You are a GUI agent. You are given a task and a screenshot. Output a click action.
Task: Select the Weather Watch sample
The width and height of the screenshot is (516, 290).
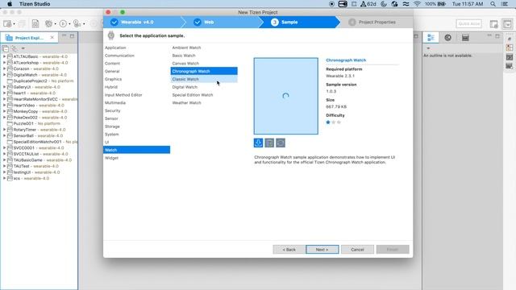coord(204,103)
